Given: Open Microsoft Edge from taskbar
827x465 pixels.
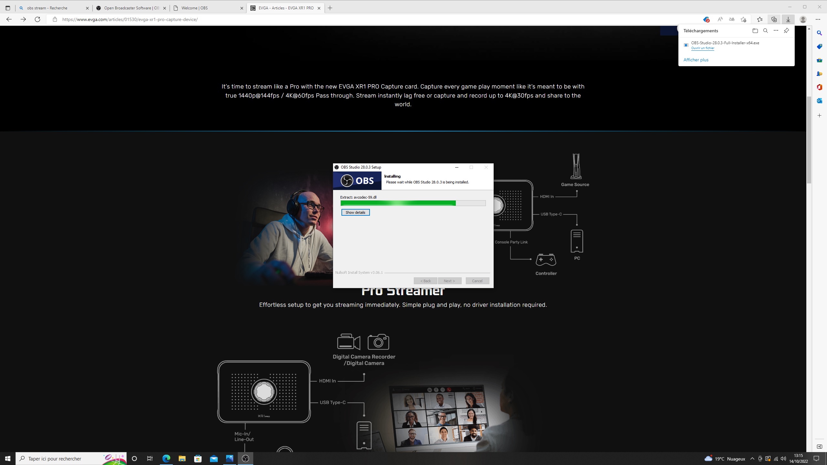Looking at the screenshot, I should tap(166, 459).
